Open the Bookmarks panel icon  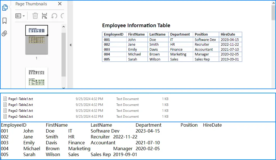pyautogui.click(x=4, y=21)
